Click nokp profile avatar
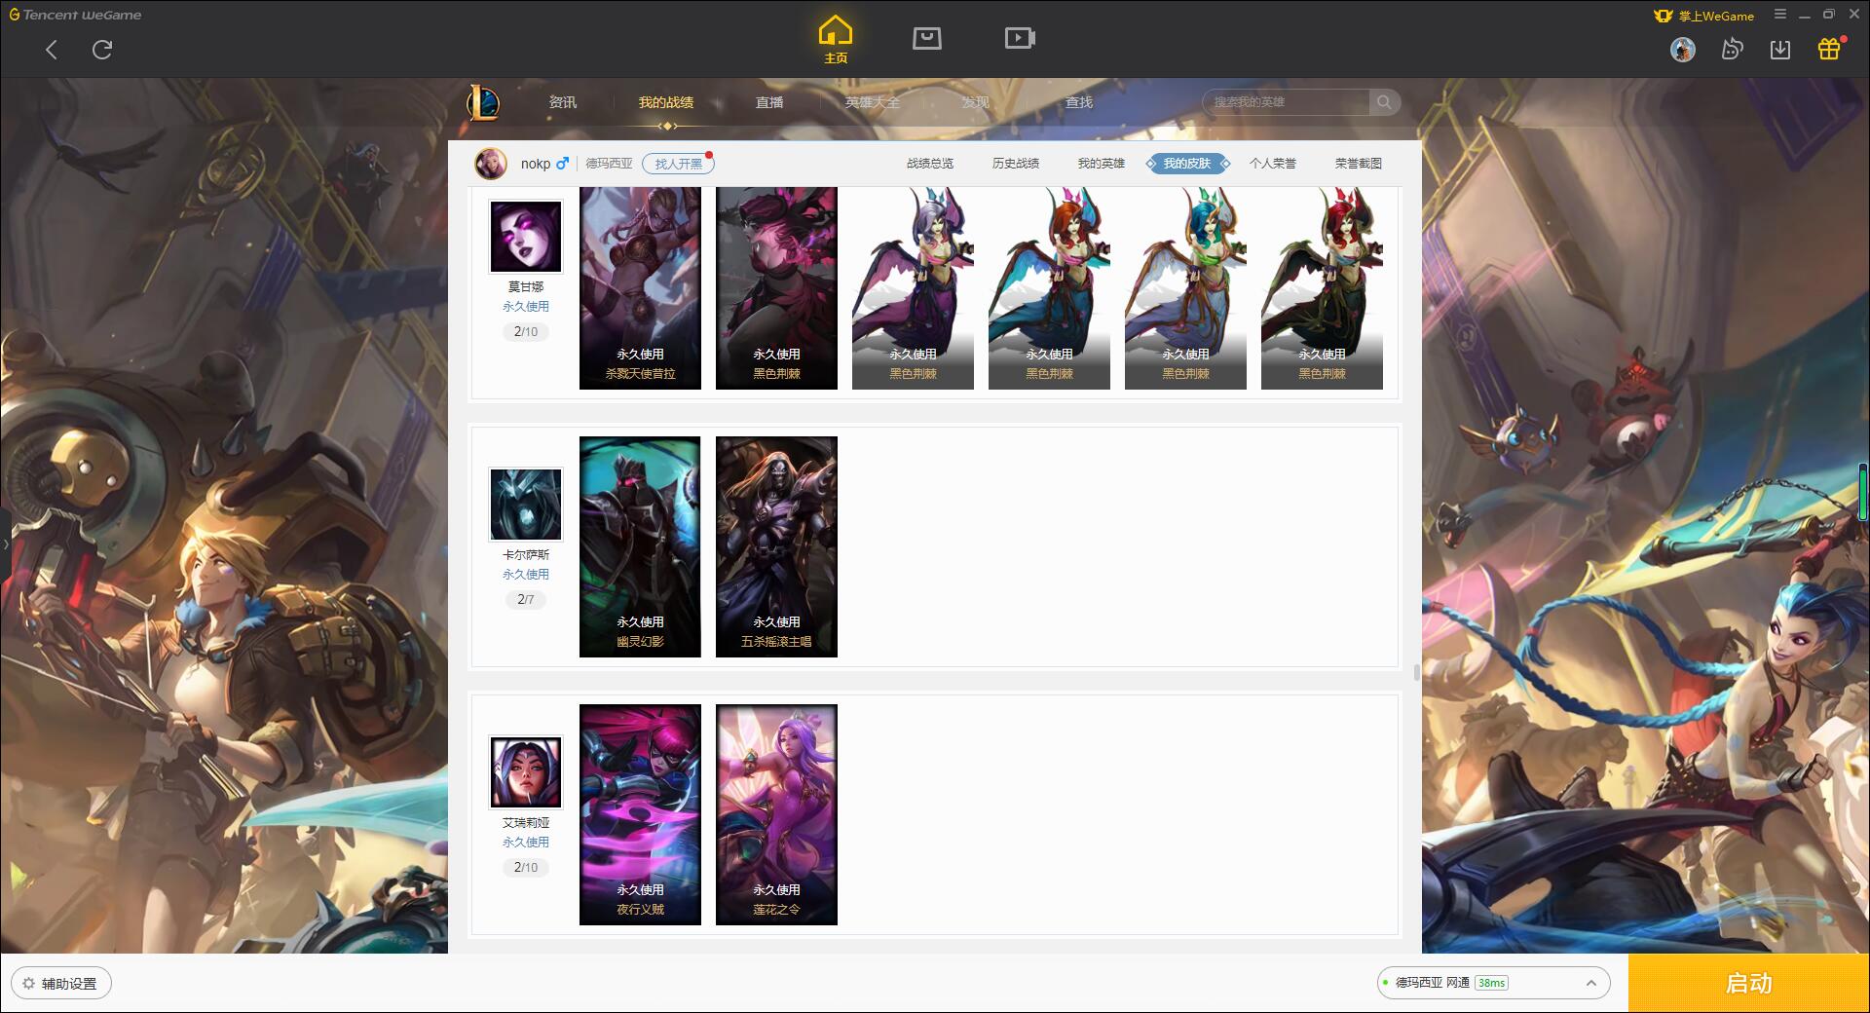Screen dimensions: 1870x1013 [x=491, y=164]
